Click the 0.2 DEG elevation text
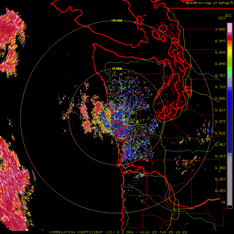Image resolution: width=234 pixels, height=234 pixels. coord(125,232)
